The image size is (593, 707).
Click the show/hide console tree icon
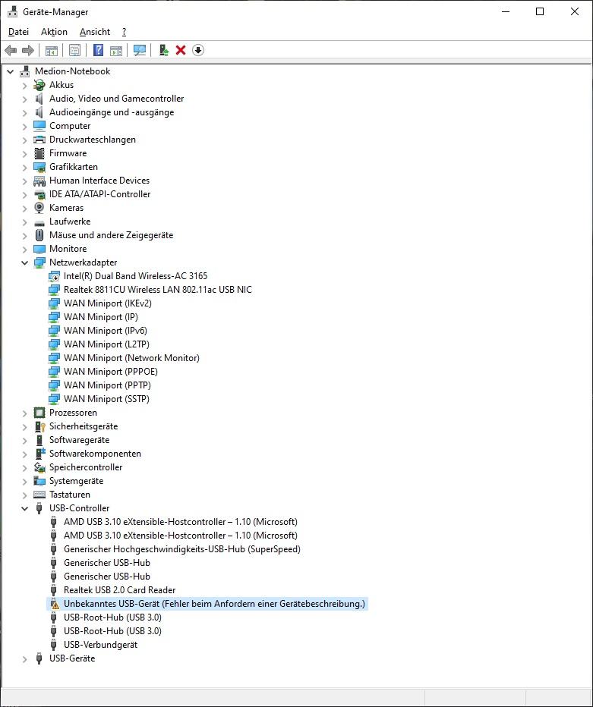52,50
